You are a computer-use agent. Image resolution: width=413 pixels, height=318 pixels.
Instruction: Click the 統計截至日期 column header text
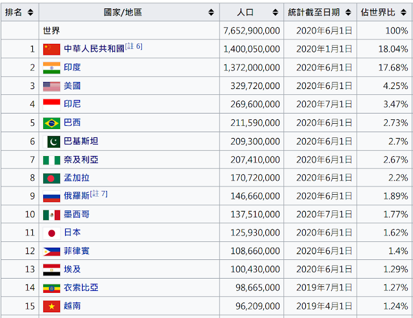[x=314, y=12]
